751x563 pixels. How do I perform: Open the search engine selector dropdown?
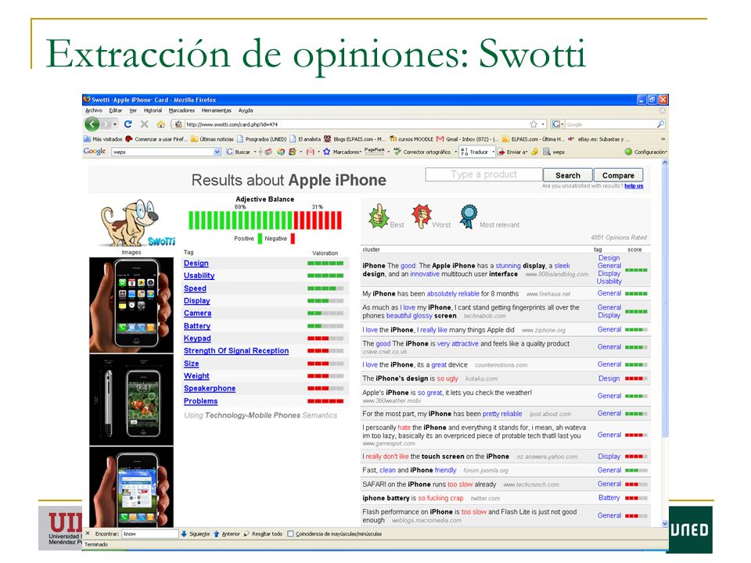coord(562,124)
